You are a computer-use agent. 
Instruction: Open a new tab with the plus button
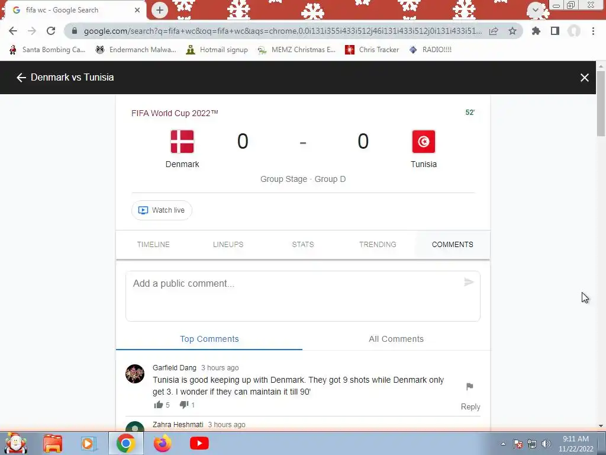[x=160, y=10]
